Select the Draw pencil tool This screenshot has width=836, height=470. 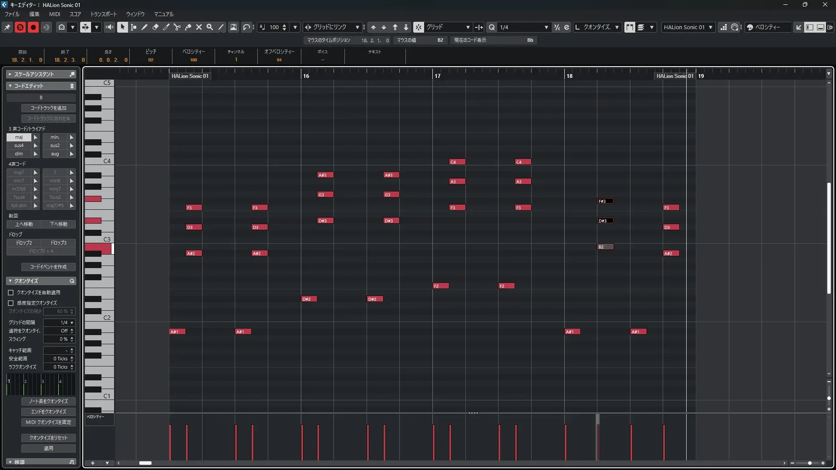145,27
